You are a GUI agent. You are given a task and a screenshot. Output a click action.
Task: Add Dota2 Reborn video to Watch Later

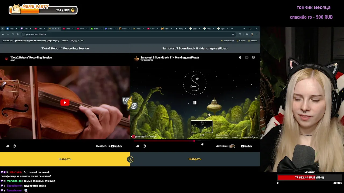coord(15,146)
